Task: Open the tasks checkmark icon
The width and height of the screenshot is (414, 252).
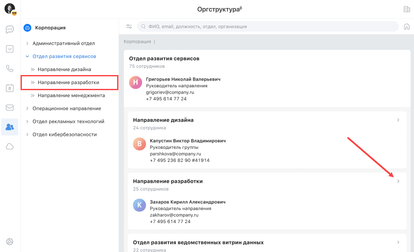Action: coord(10,49)
